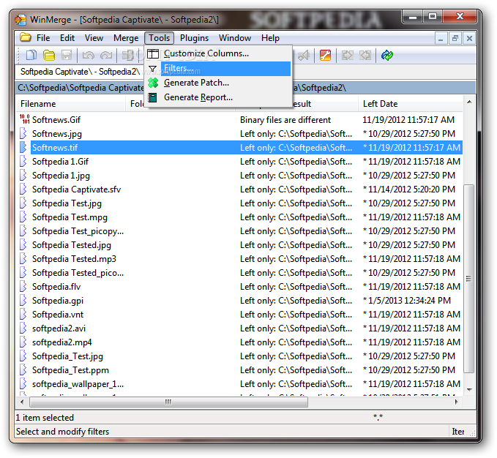Select the Softpedia Tested.mp3 file

[x=74, y=259]
